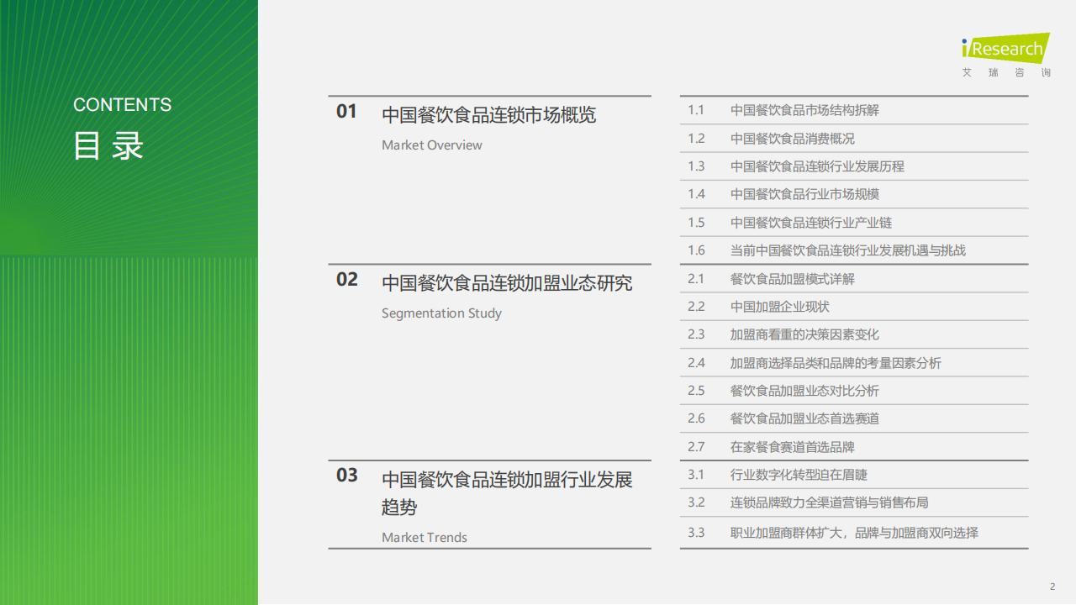Select entry 1.2 中国餐饮食品消费概况
The height and width of the screenshot is (605, 1076).
pyautogui.click(x=792, y=139)
